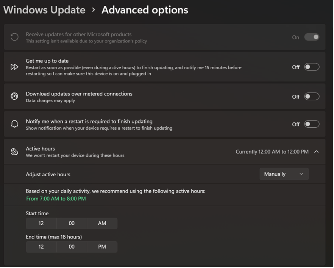Click the Advanced options breadcrumb title

(145, 10)
